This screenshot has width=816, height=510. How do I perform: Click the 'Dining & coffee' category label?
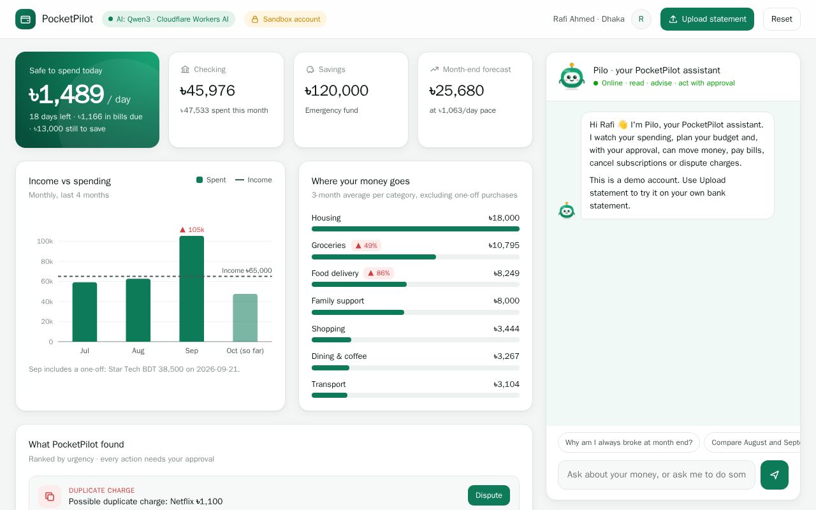pos(339,356)
